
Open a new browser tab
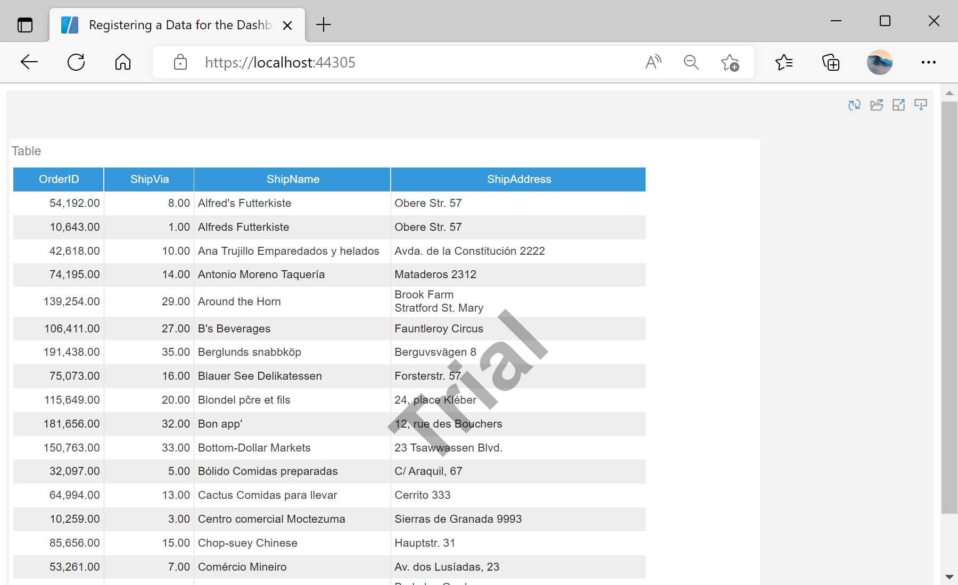click(x=323, y=24)
